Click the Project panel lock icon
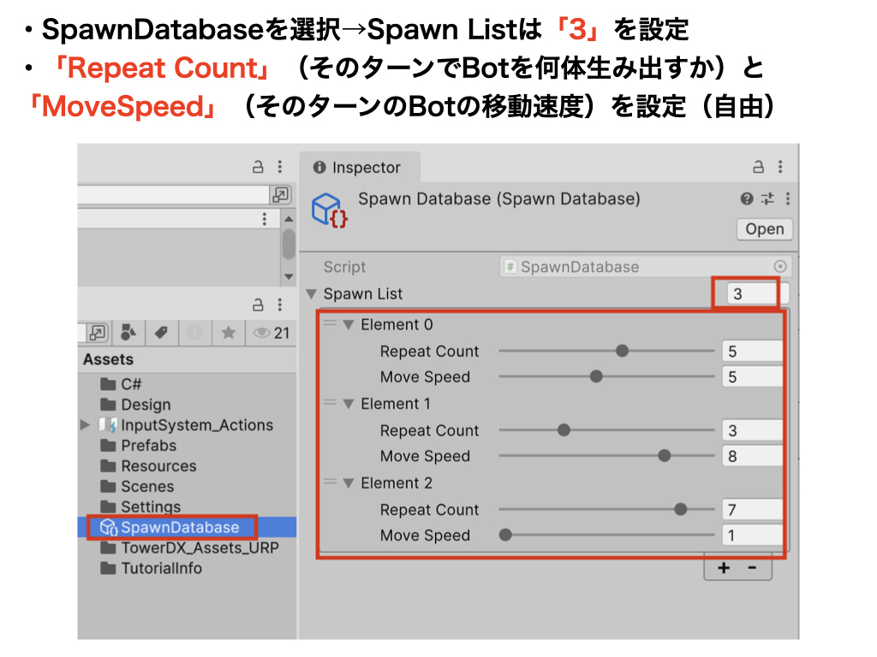This screenshot has width=877, height=657. pyautogui.click(x=258, y=305)
